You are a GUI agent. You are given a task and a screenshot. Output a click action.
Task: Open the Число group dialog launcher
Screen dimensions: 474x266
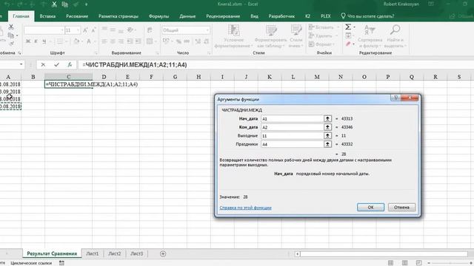(209, 53)
